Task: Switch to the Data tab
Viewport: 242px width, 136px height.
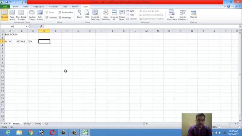Action: [x=65, y=7]
